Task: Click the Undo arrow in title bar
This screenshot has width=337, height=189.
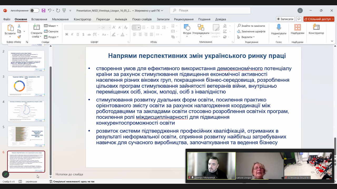Action: tap(49, 10)
